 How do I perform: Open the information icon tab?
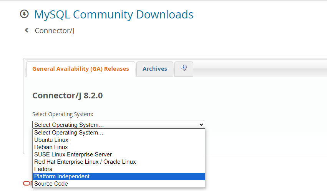point(184,69)
